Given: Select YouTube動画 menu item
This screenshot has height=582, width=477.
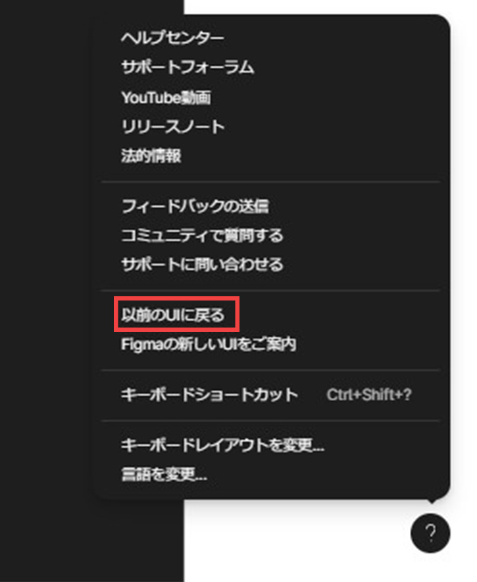Looking at the screenshot, I should [166, 97].
